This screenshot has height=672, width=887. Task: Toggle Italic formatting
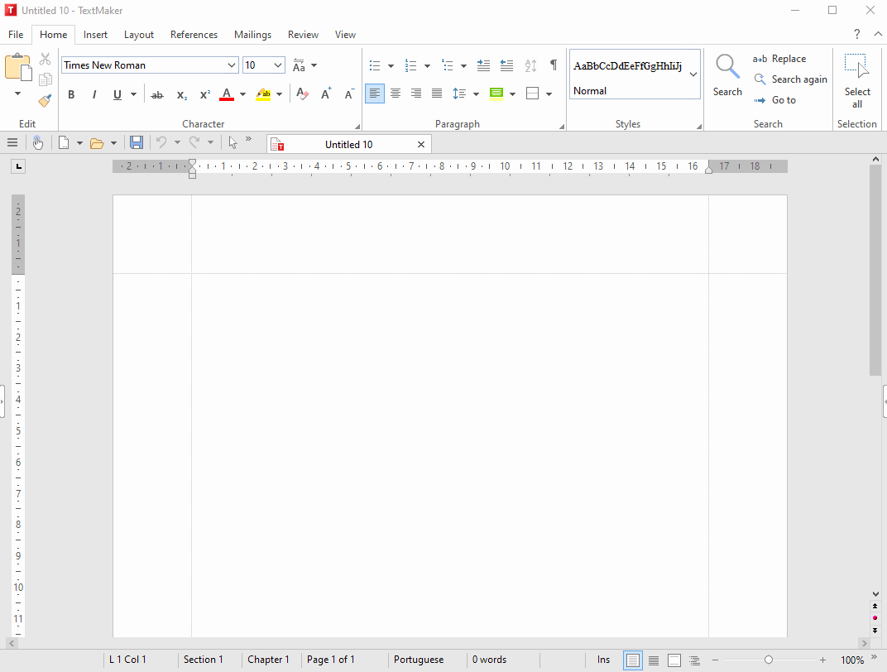pyautogui.click(x=94, y=95)
